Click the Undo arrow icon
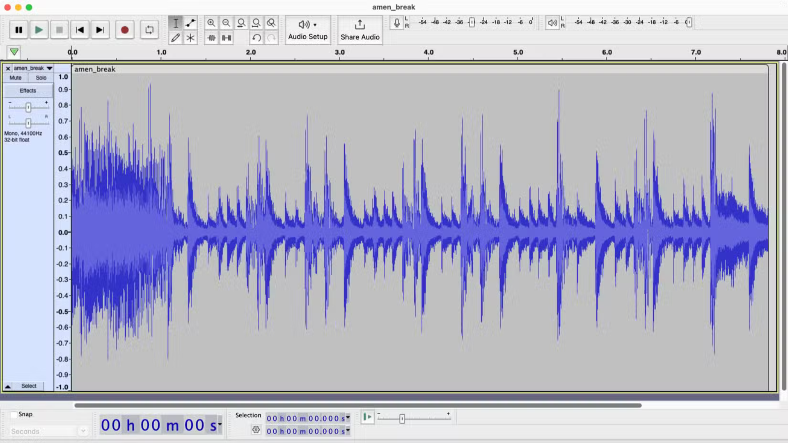Screen dimensions: 788x443 coord(257,38)
